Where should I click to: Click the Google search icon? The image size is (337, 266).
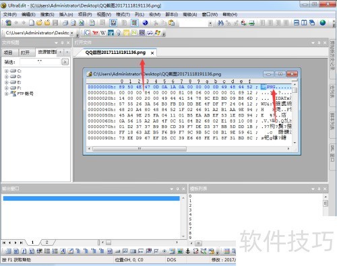click(x=87, y=33)
